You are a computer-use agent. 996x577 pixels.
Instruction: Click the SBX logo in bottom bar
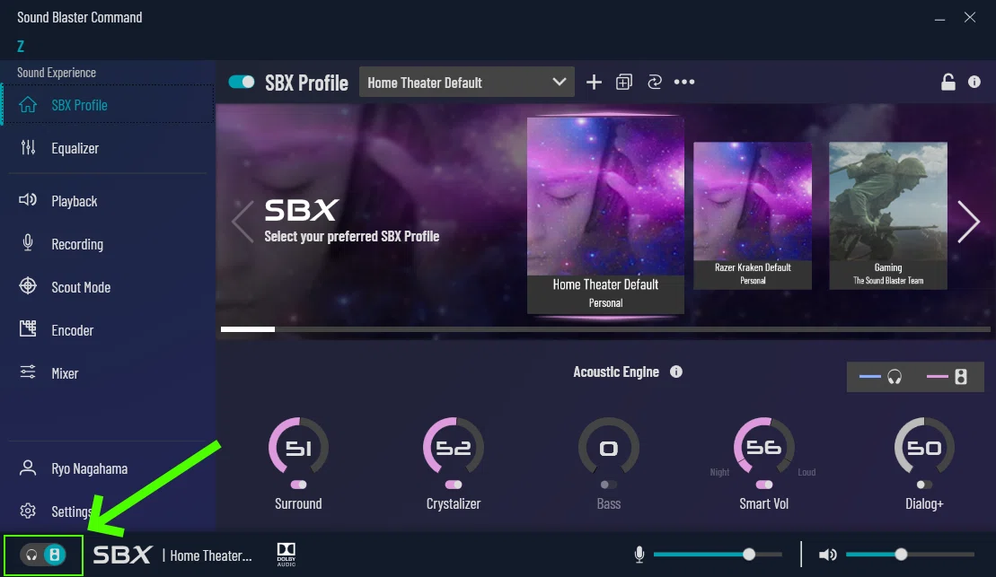tap(123, 555)
